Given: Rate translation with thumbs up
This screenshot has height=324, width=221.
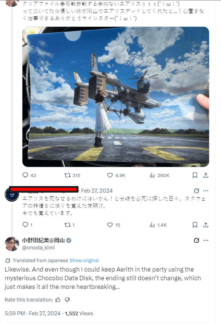Looking at the screenshot, I should click(58, 300).
